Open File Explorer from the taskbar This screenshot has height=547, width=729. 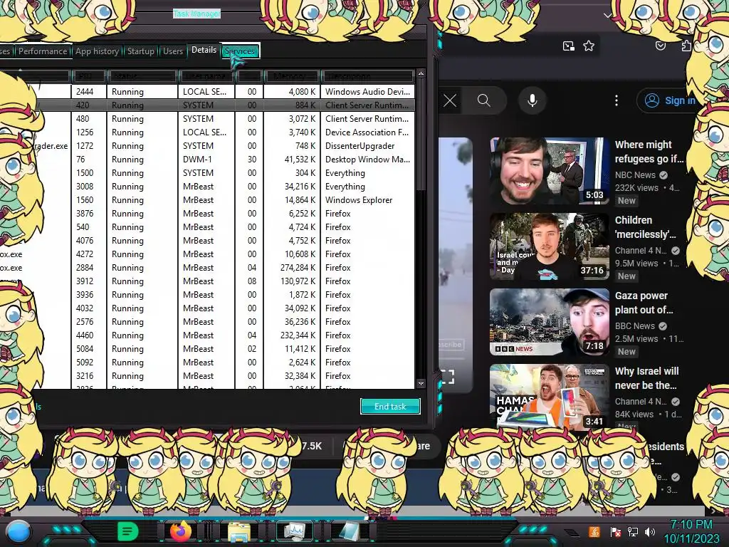point(238,531)
